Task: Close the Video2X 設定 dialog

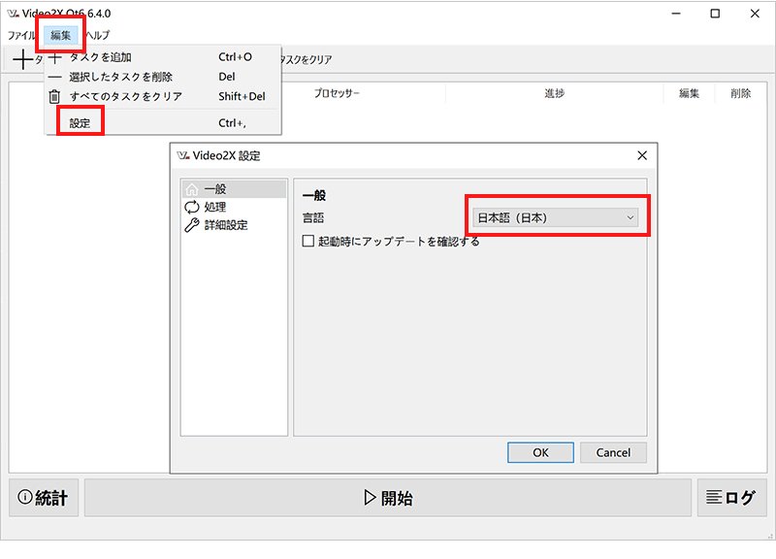Action: coord(642,155)
